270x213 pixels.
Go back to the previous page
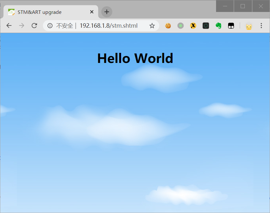(9, 26)
